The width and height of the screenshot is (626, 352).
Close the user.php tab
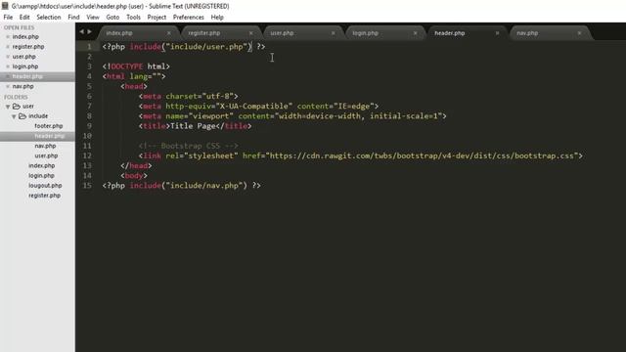click(x=333, y=33)
